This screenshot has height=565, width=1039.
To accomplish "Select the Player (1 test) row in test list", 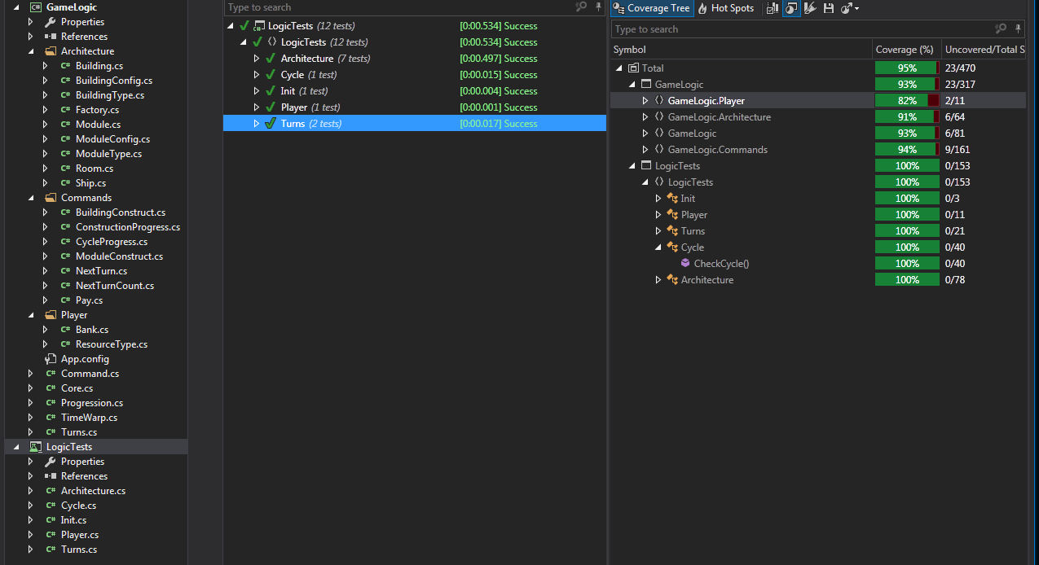I will point(415,107).
